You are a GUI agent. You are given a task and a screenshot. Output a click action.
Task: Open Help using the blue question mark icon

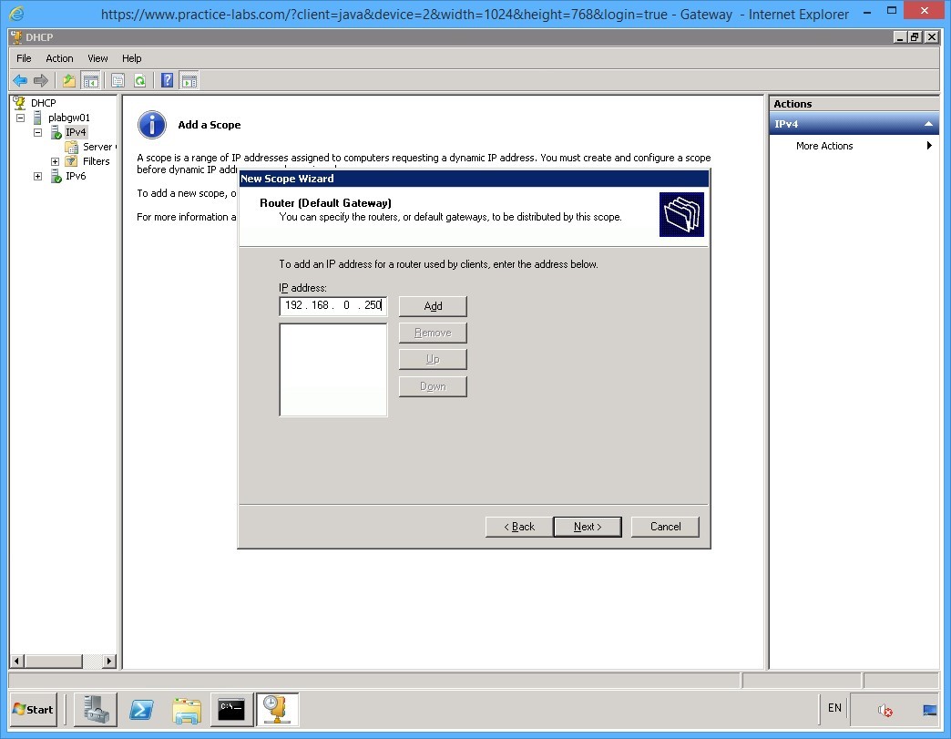(x=166, y=80)
